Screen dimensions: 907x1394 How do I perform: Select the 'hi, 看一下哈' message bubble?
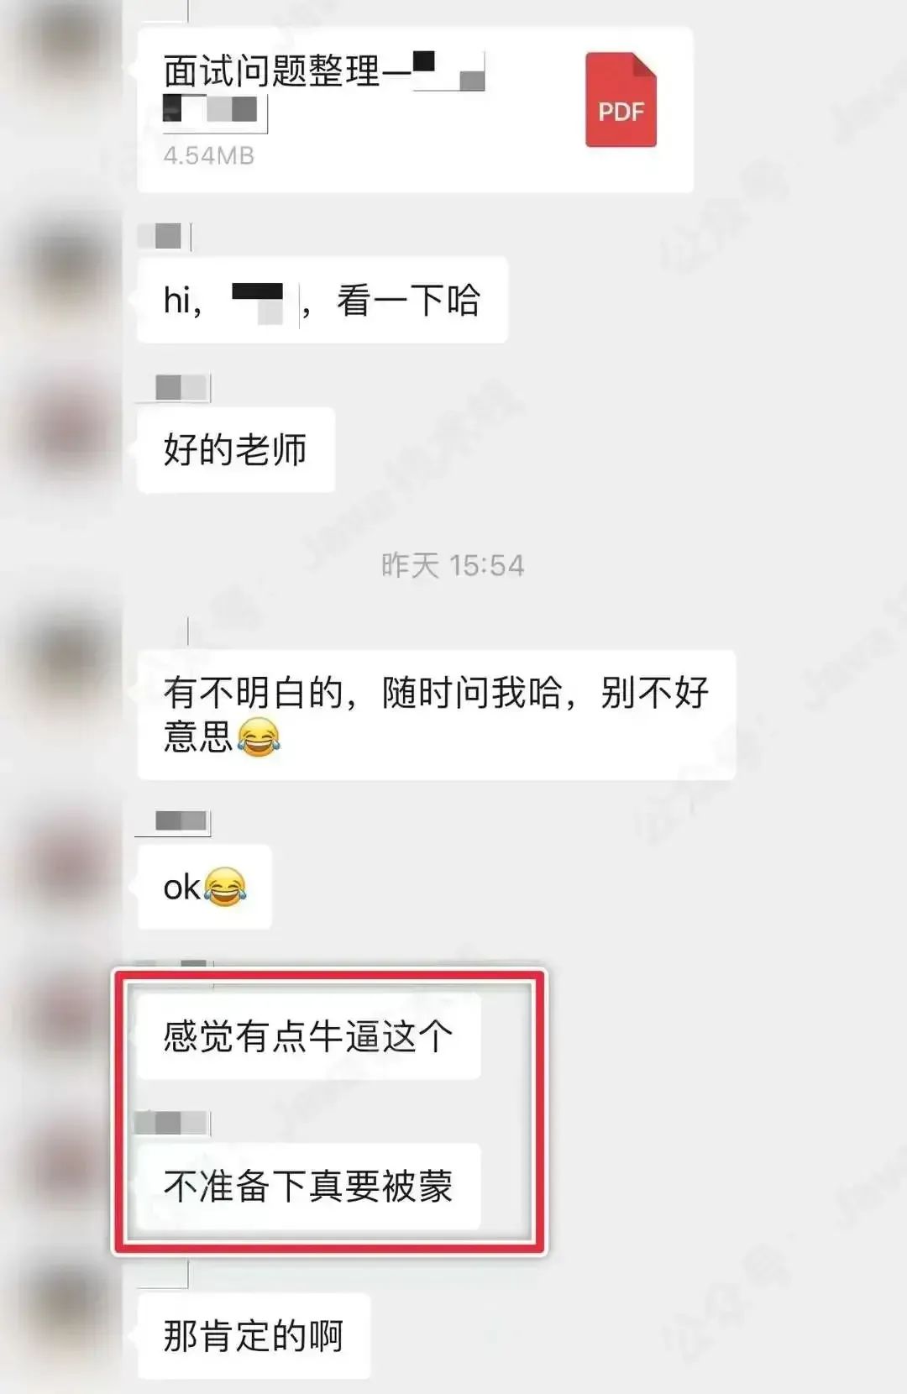(x=322, y=300)
